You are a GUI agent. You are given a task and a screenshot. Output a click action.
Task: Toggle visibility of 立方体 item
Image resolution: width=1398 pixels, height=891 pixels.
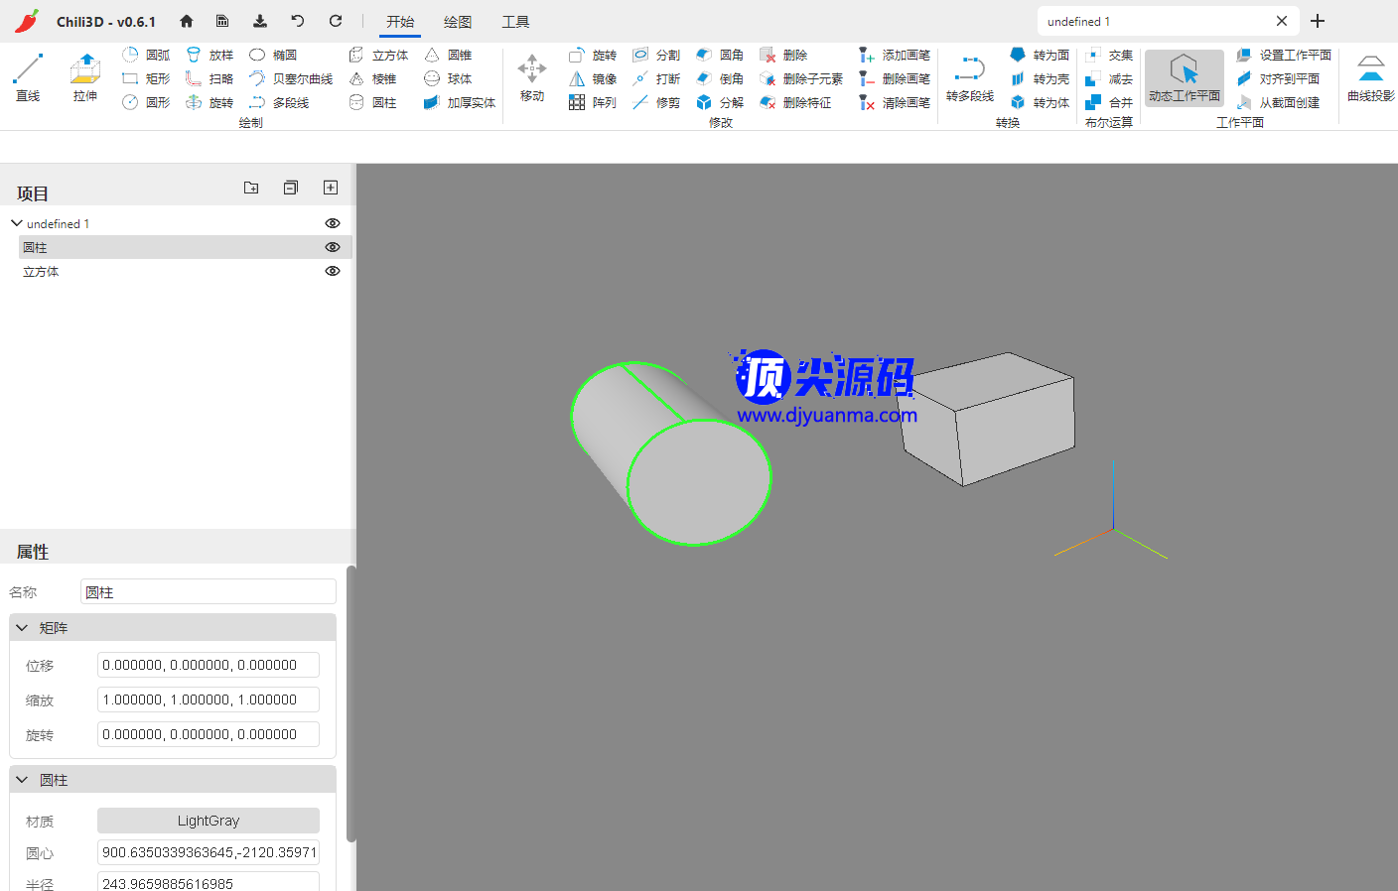(333, 271)
